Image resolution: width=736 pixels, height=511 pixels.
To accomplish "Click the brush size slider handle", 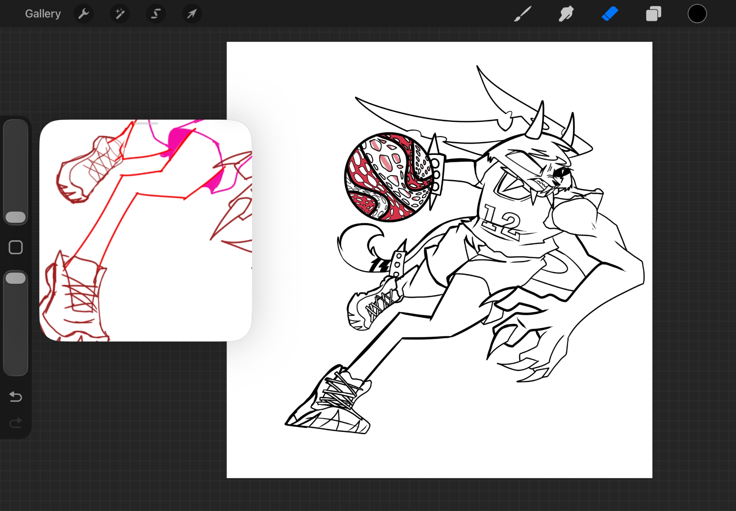I will [x=16, y=217].
